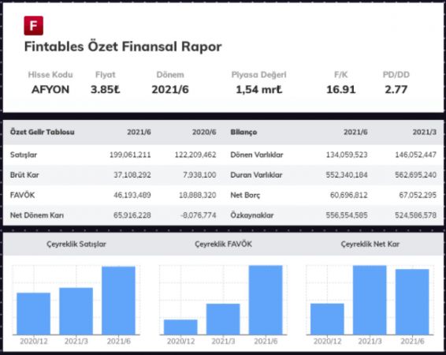
Task: Select FAVÖK value 46,193,489
Action: tap(132, 196)
